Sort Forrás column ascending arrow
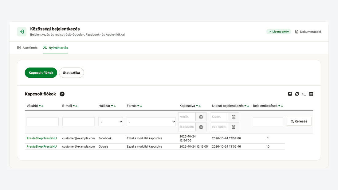Image resolution: width=338 pixels, height=190 pixels. pos(141,106)
